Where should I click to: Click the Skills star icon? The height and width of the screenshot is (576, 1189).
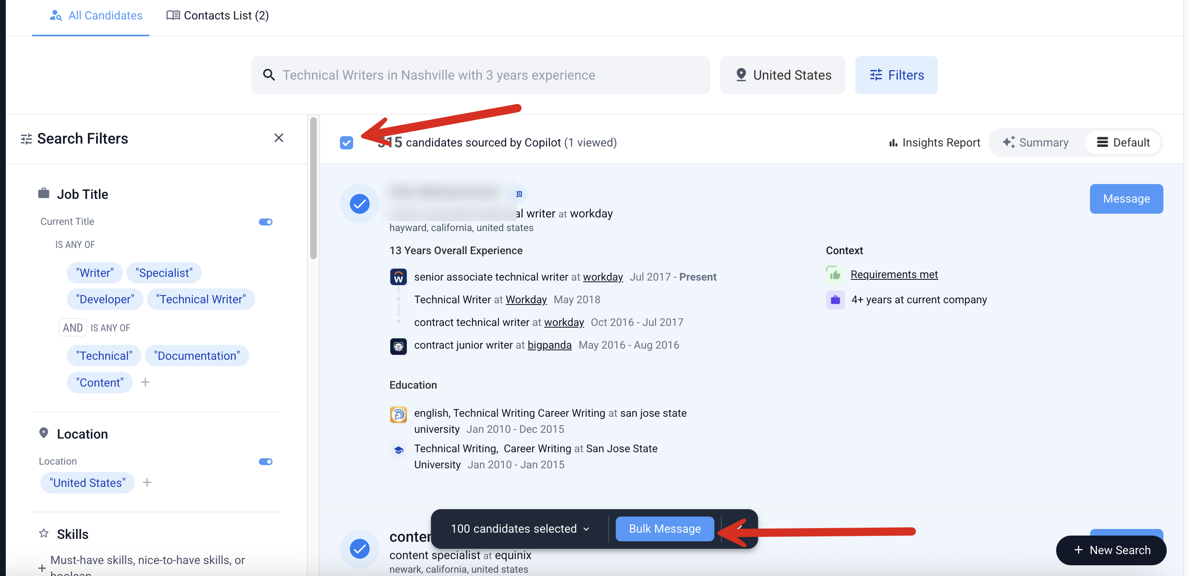(43, 533)
